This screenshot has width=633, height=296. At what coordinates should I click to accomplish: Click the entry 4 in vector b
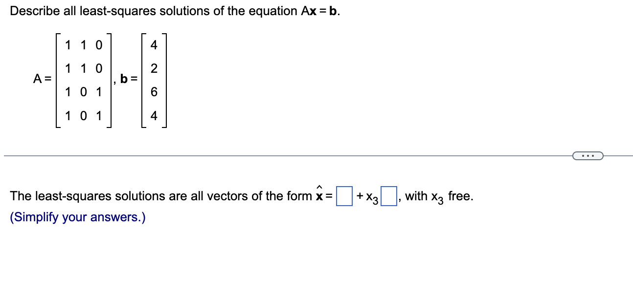pos(154,45)
